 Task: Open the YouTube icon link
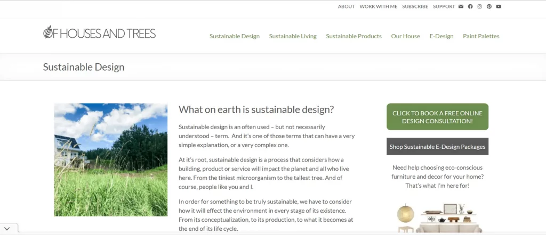coord(499,6)
